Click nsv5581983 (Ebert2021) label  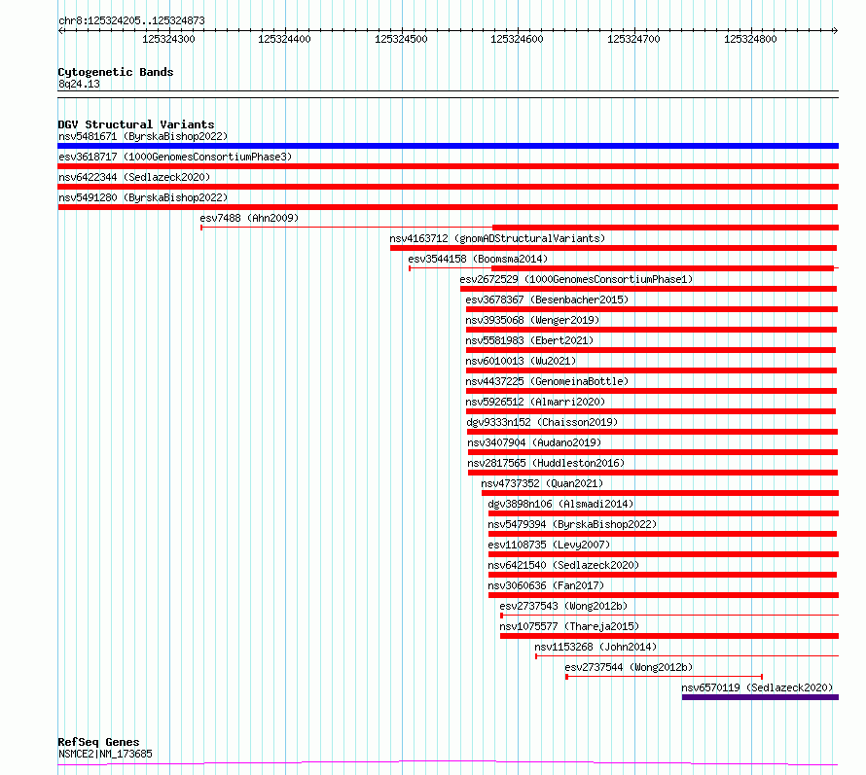click(529, 340)
